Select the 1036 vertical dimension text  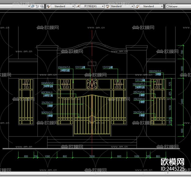(x=170, y=108)
